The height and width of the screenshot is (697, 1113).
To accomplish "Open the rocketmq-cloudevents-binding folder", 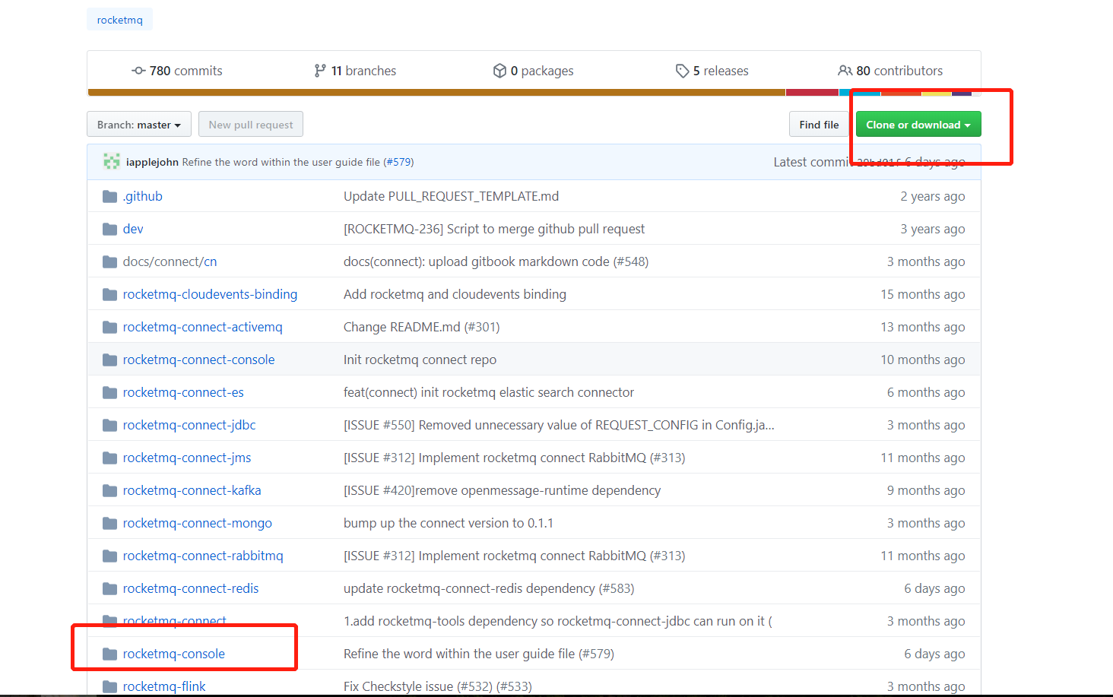I will pyautogui.click(x=210, y=294).
